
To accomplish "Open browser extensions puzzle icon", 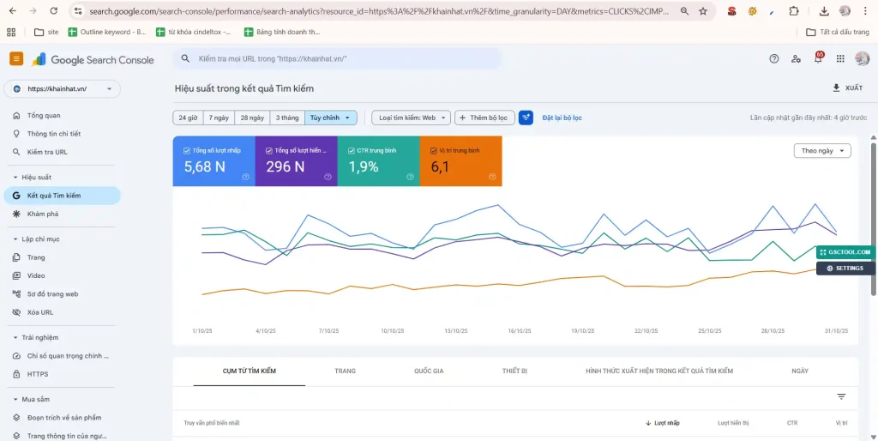I will click(x=793, y=10).
